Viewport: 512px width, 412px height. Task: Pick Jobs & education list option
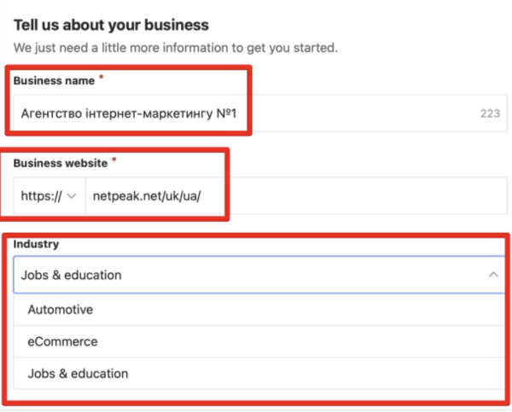[260, 374]
